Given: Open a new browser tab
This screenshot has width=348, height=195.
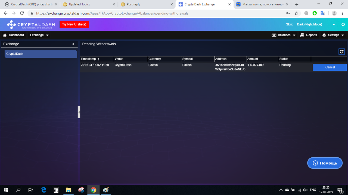Looking at the screenshot, I should click(x=297, y=4).
